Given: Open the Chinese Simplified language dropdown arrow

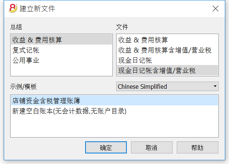Looking at the screenshot, I should click(x=215, y=86).
